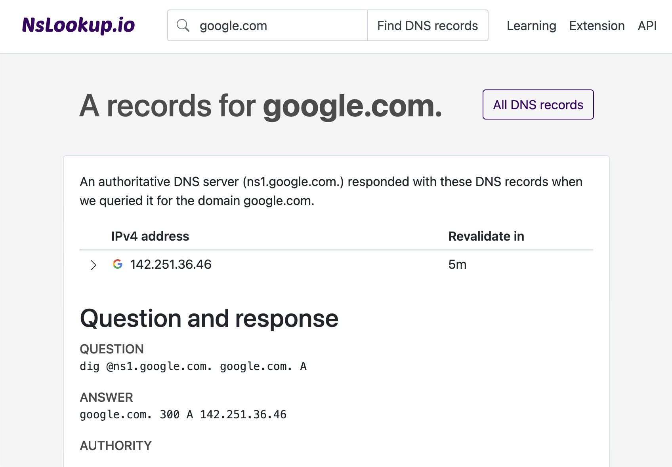Click the purple NsLookup.io brand mark

pos(78,25)
